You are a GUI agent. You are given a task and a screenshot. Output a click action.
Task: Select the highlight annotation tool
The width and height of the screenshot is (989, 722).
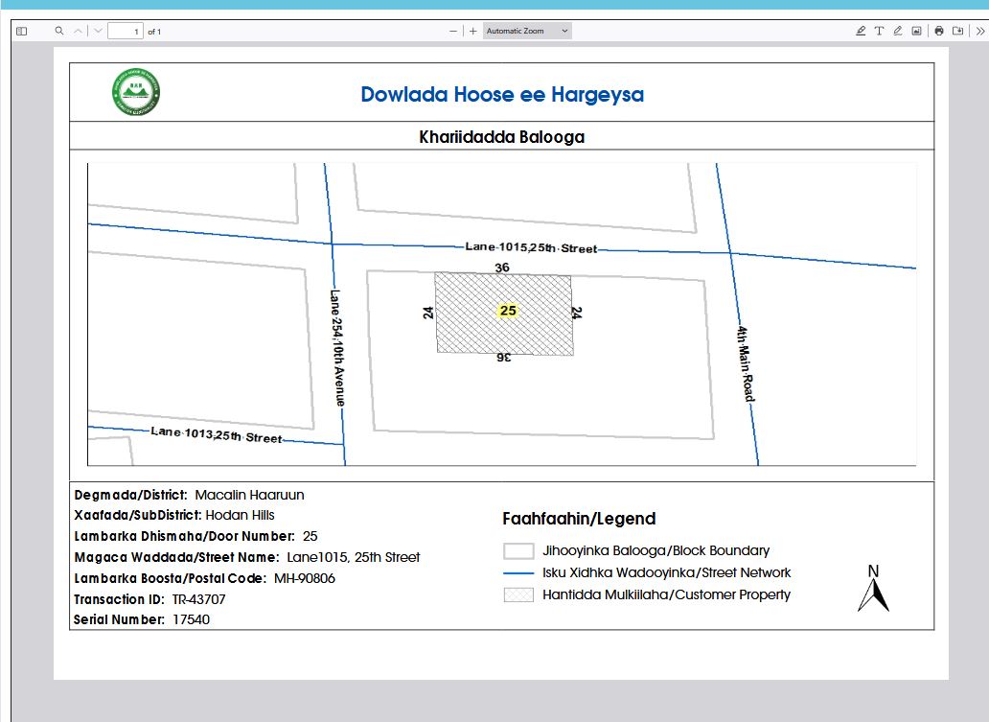tap(861, 31)
